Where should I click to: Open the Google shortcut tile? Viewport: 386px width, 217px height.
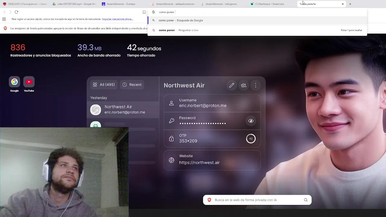click(14, 84)
